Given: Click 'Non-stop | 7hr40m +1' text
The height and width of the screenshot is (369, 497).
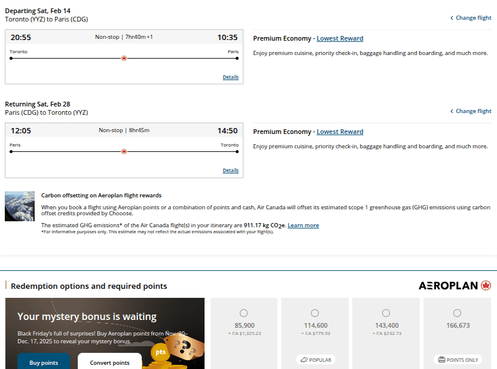Looking at the screenshot, I should [124, 37].
